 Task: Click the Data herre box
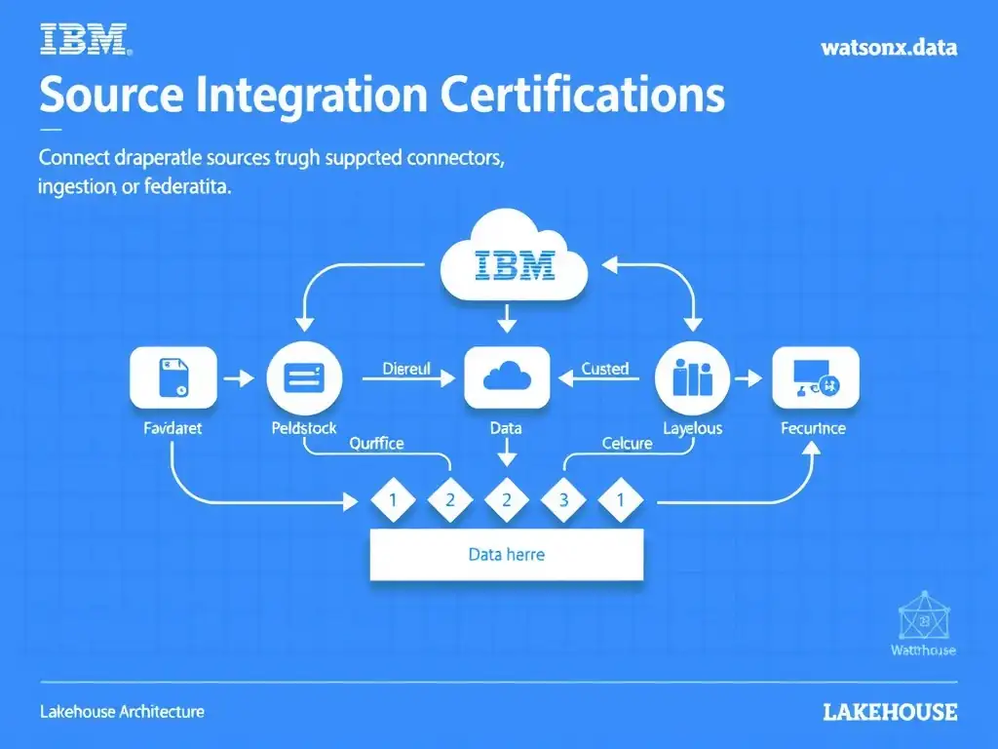point(507,555)
